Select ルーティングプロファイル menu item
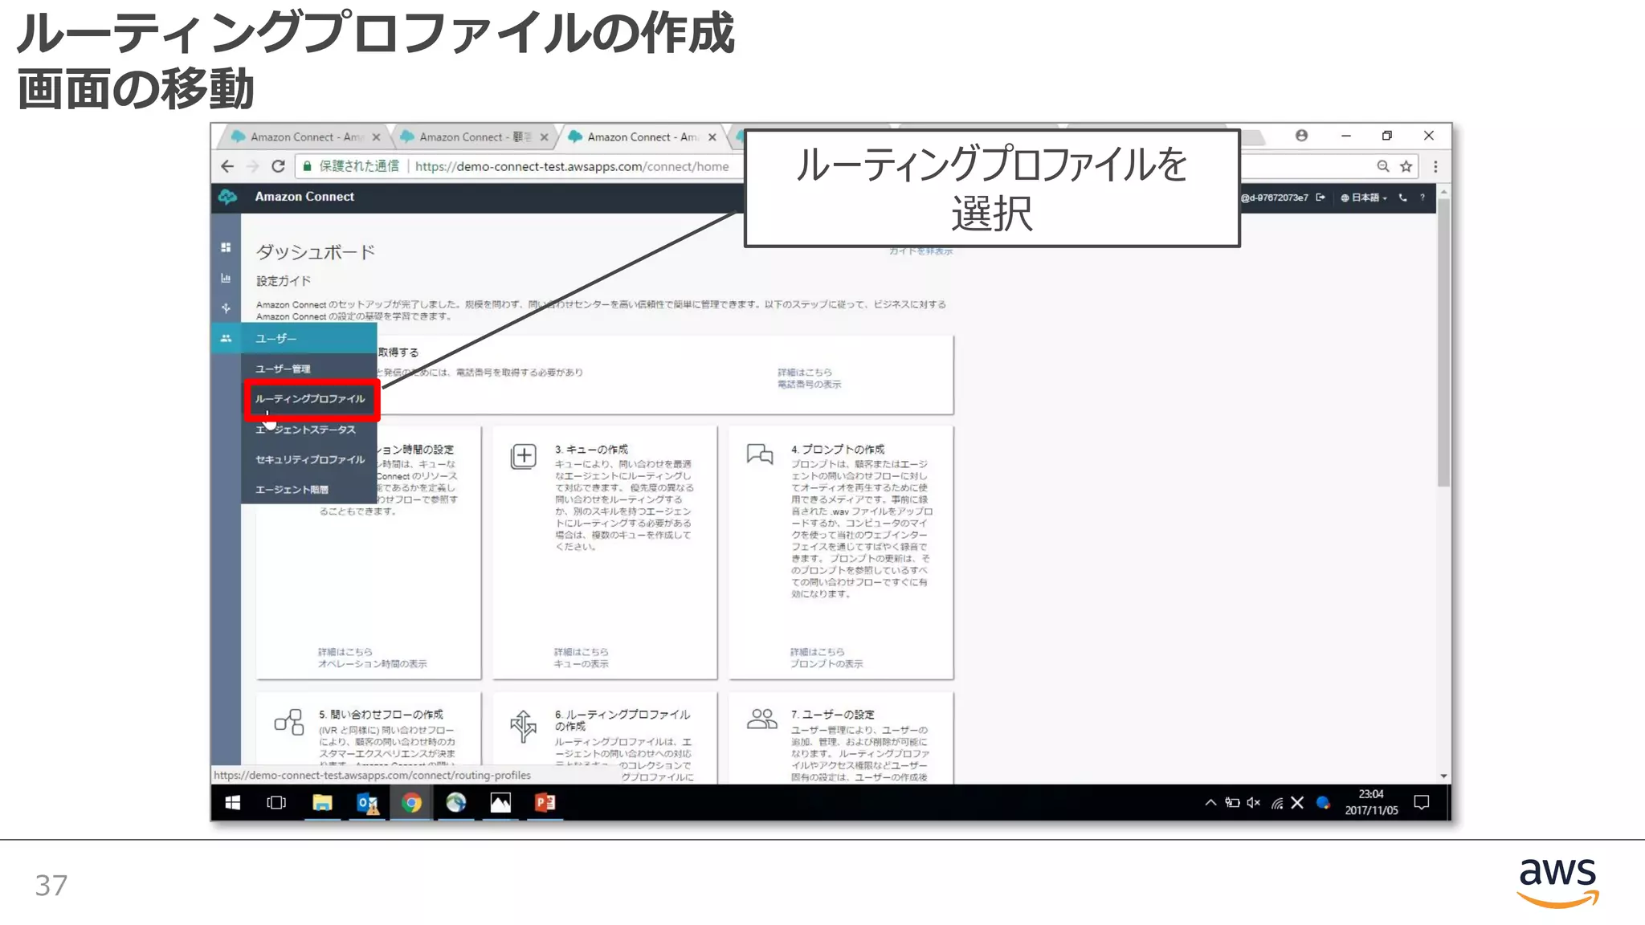This screenshot has height=925, width=1645. 310,399
